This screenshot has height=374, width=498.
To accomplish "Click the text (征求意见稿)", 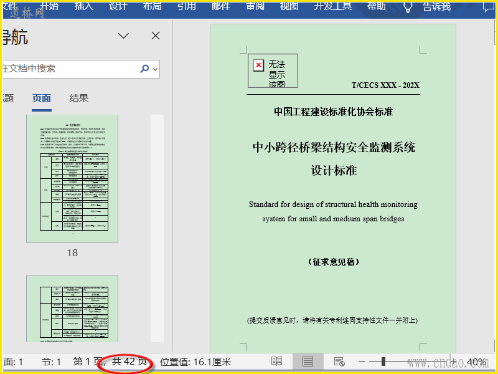I will [x=334, y=262].
